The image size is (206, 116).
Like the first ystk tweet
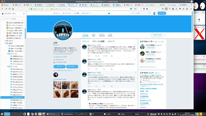(104, 56)
